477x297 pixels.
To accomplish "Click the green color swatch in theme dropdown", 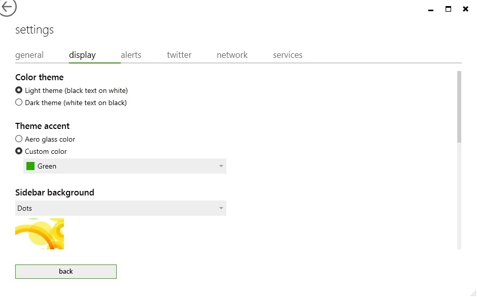I will (x=30, y=166).
